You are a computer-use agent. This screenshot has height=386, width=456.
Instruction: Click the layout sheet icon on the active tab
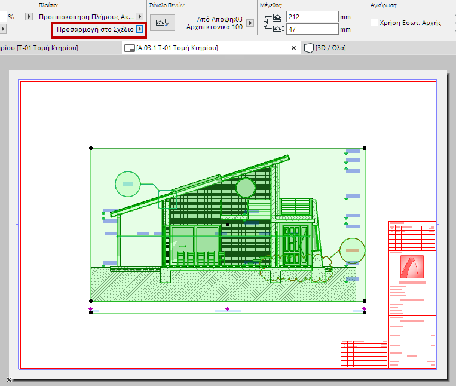click(x=130, y=48)
